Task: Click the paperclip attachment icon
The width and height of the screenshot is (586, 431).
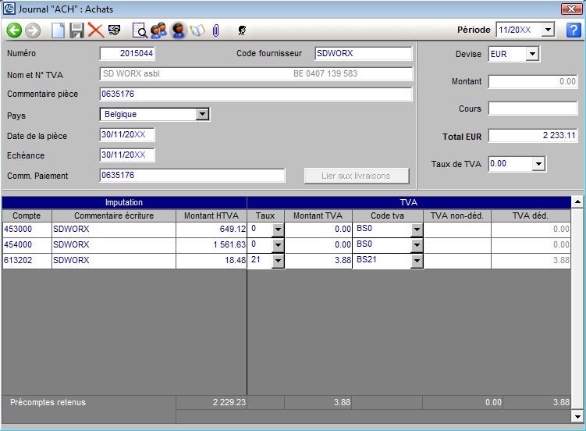Action: (215, 30)
